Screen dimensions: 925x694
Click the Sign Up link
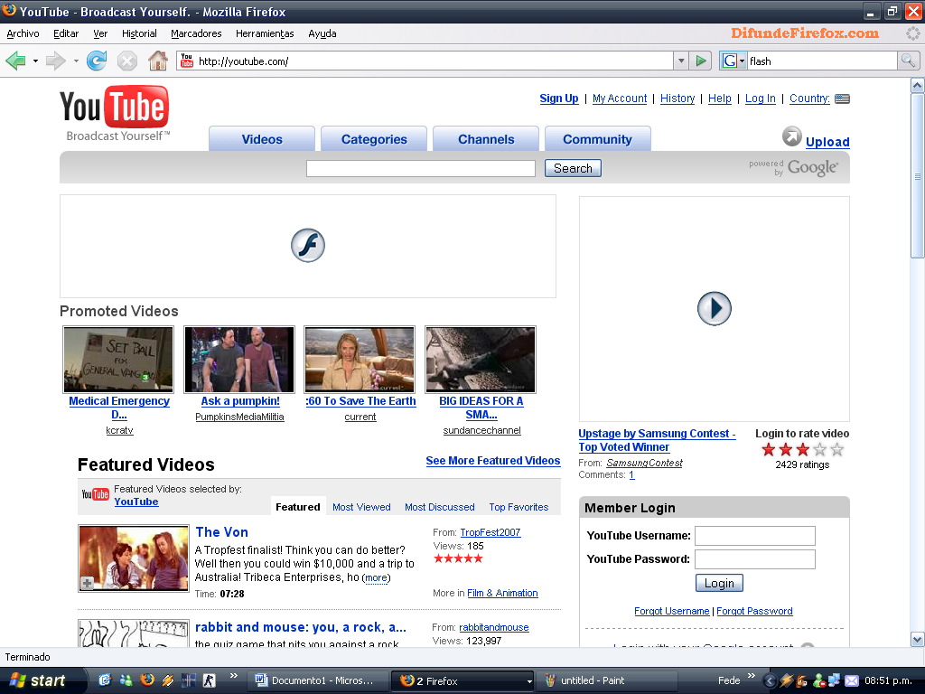coord(558,98)
